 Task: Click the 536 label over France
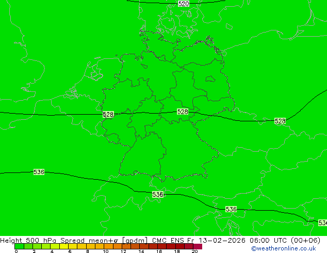coord(39,172)
